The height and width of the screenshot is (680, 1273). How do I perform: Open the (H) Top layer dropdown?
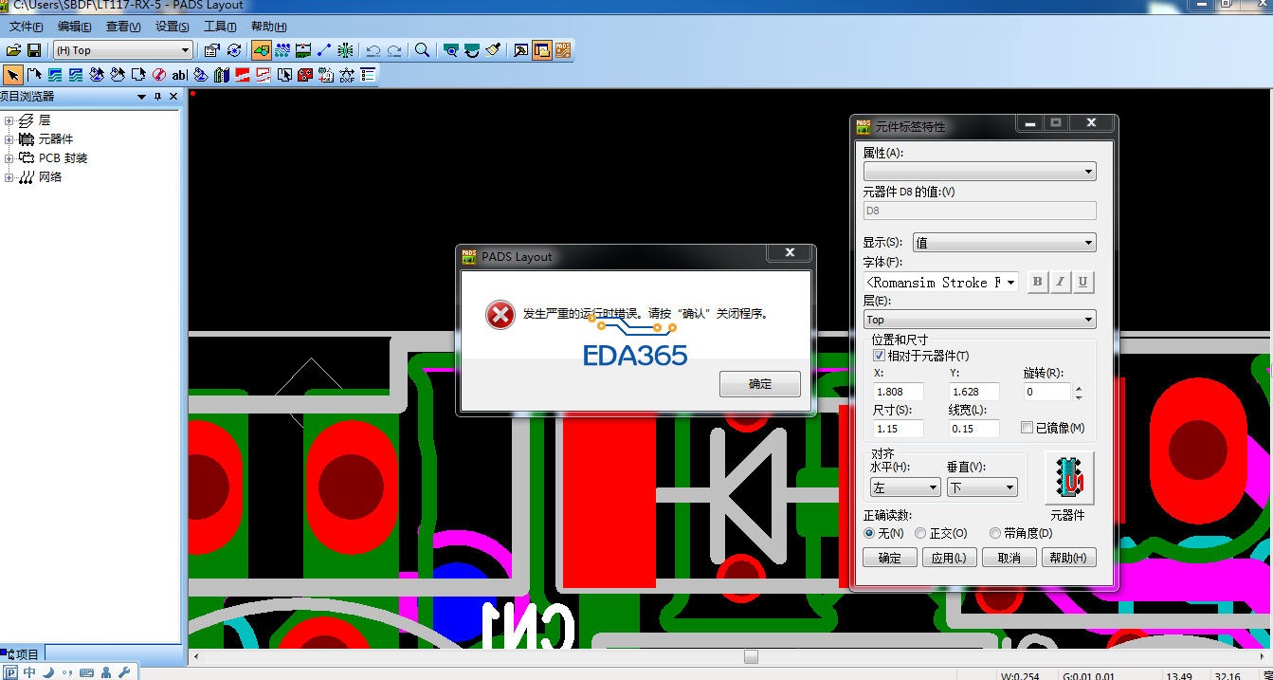coord(122,50)
